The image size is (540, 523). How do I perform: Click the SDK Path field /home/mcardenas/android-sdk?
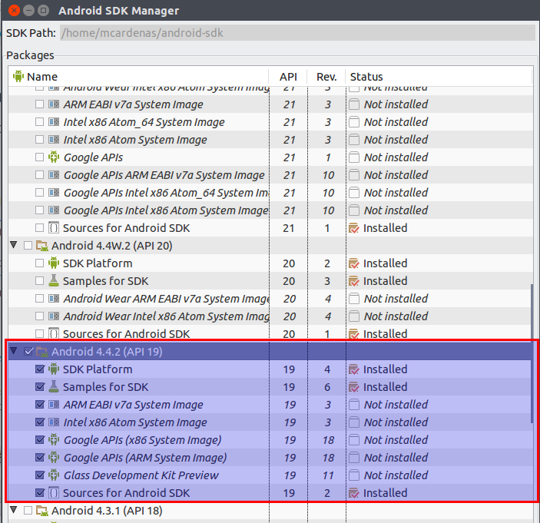click(297, 33)
